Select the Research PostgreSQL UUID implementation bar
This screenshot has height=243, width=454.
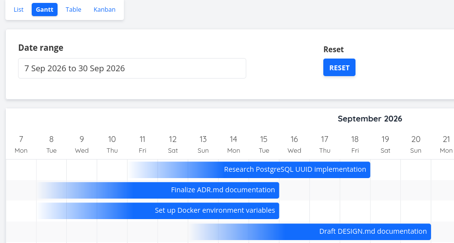(x=249, y=170)
